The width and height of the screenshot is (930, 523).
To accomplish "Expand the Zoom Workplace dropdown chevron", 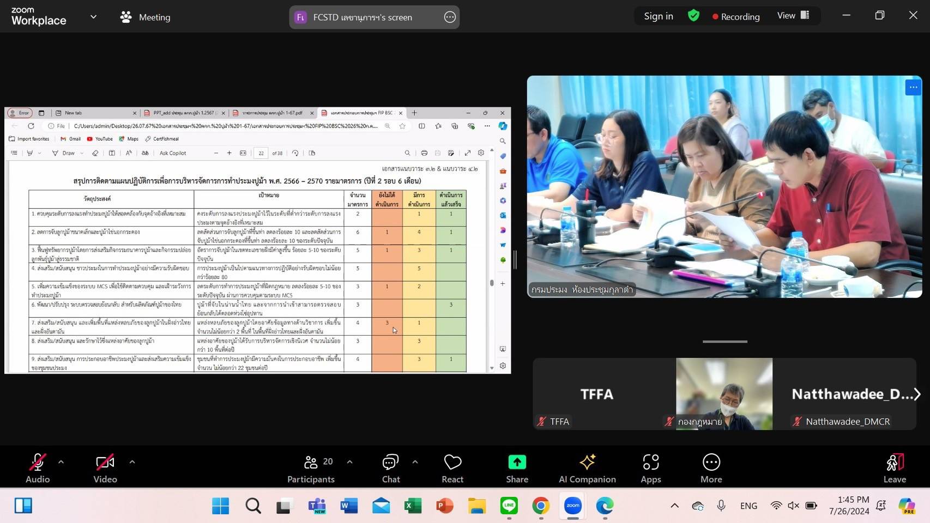I will click(93, 17).
